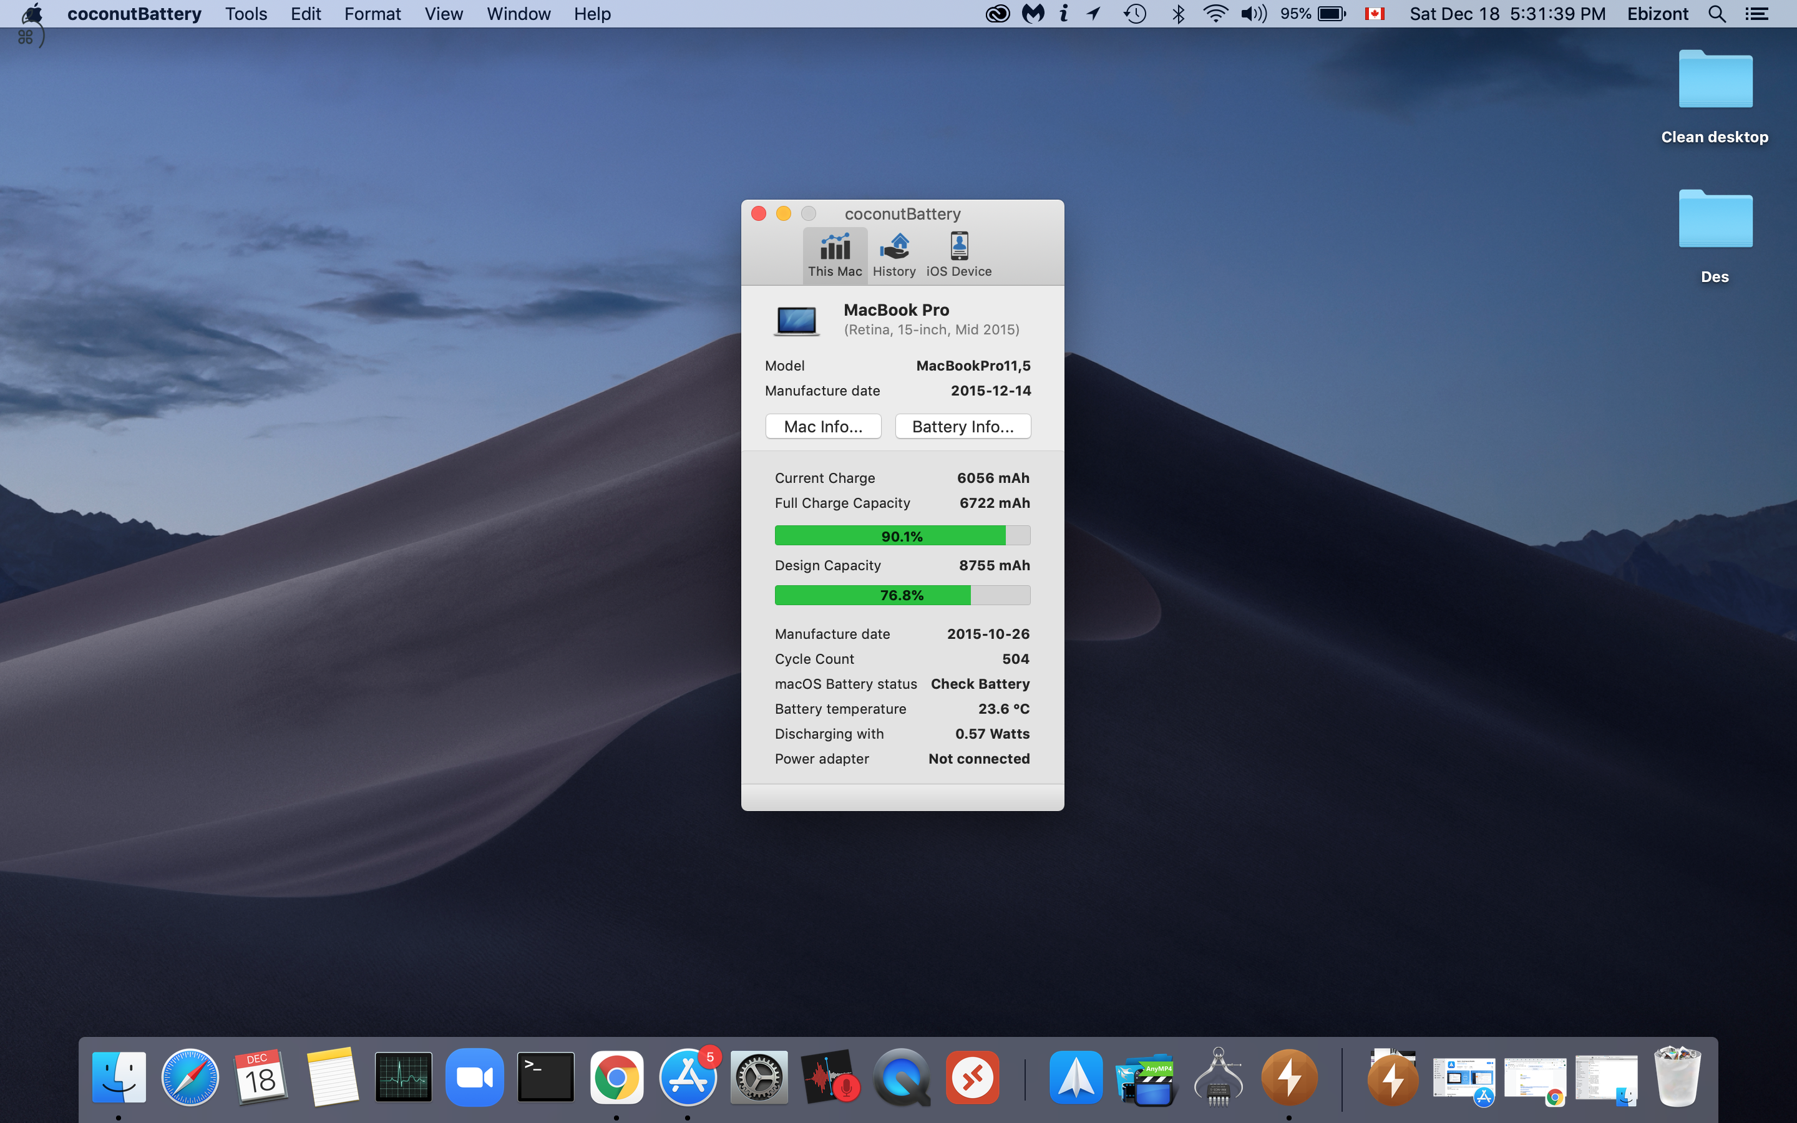Screen dimensions: 1797x1123
Task: Open Battery Info details panel
Action: [x=962, y=425]
